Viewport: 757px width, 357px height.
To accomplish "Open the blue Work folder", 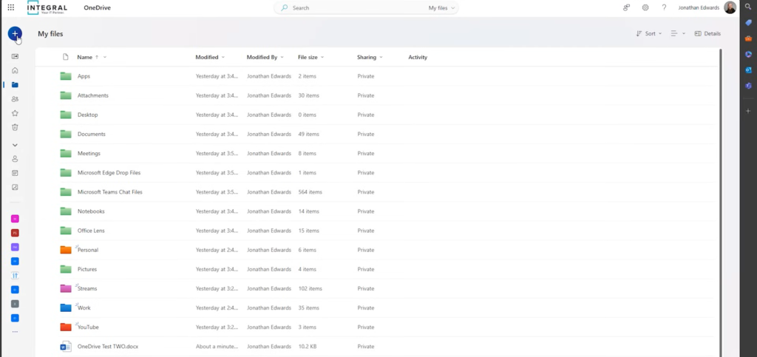I will (84, 307).
